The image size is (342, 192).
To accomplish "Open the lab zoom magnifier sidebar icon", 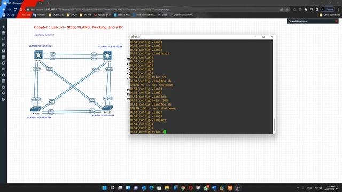I will [3, 69].
